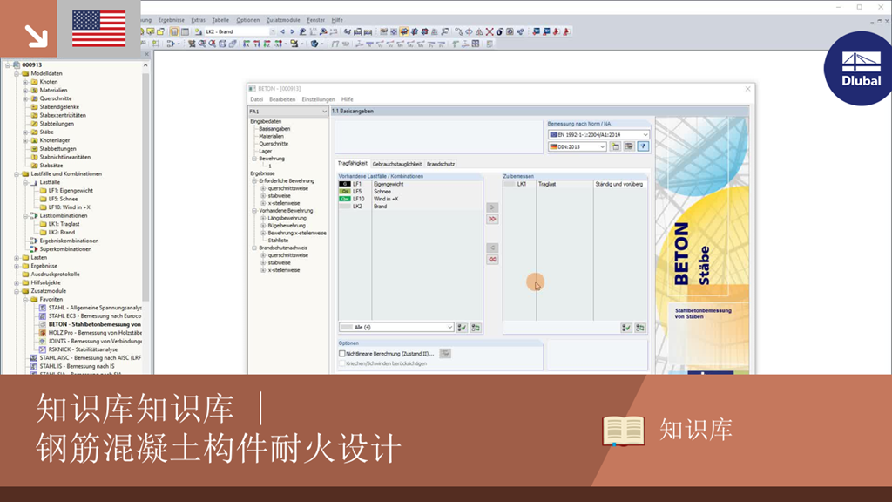Open Extras menu in main window
This screenshot has height=502, width=892.
pos(198,20)
